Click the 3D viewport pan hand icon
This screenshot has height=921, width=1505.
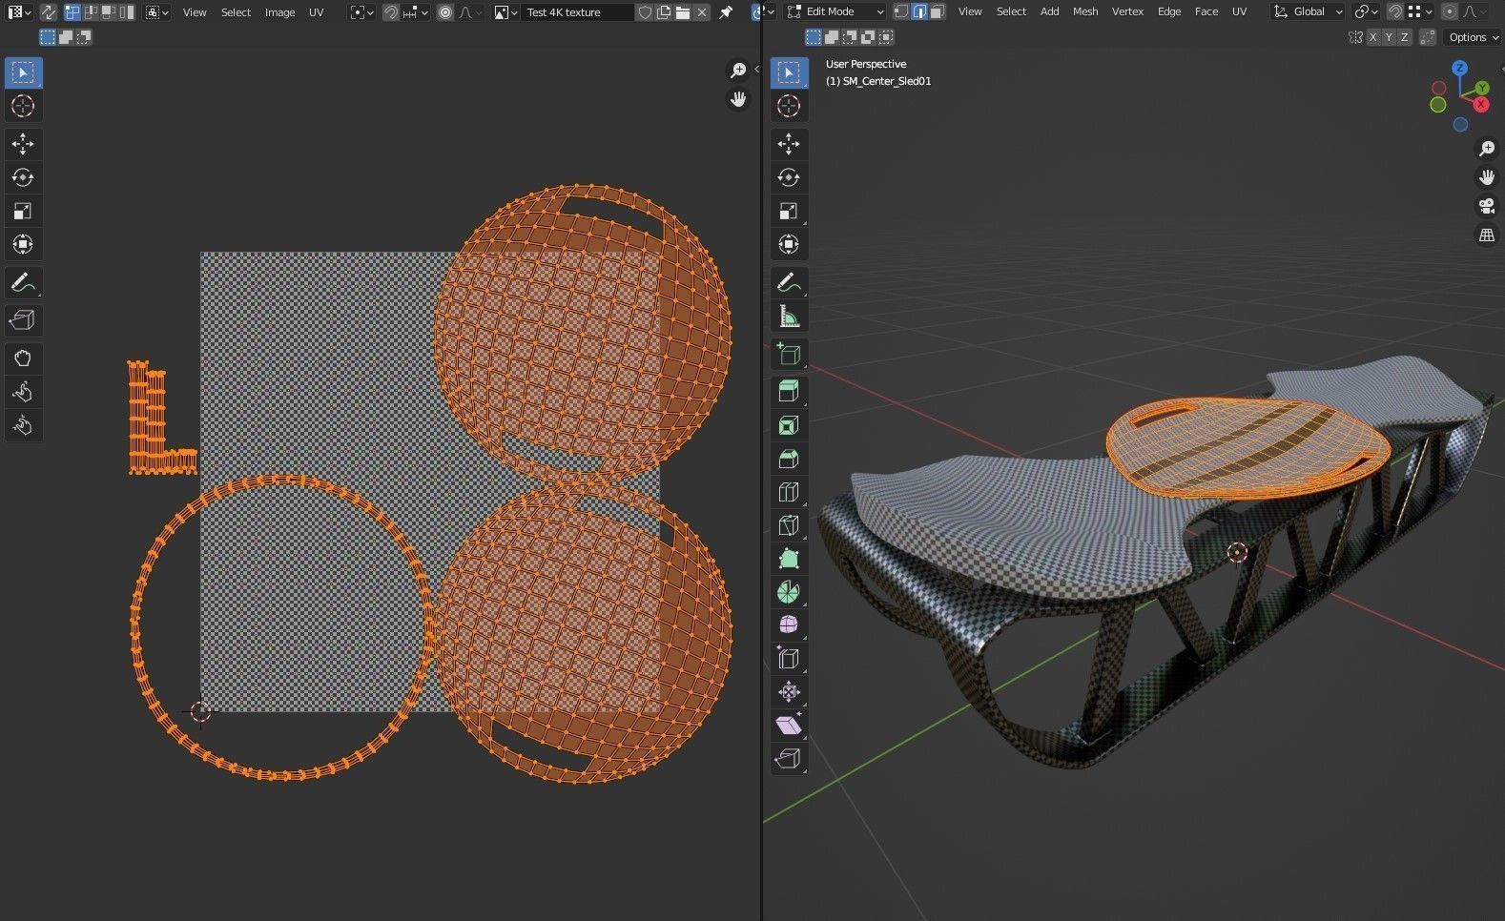(1487, 177)
